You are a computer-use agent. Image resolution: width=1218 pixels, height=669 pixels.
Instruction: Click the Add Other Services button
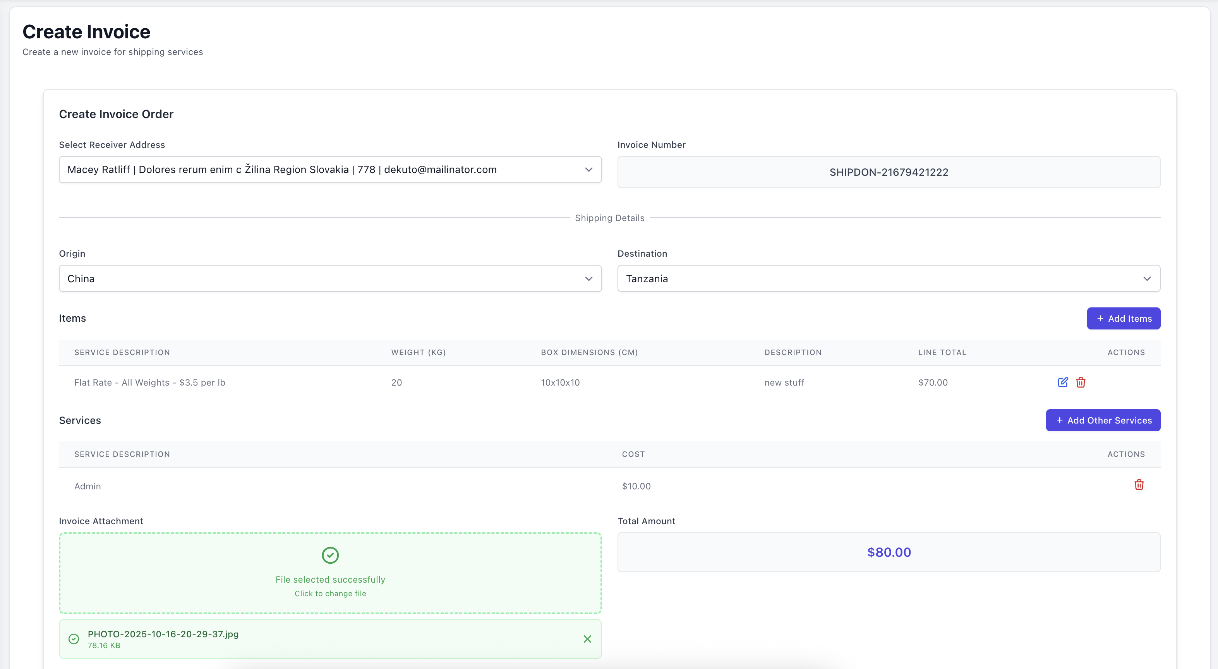click(x=1103, y=420)
